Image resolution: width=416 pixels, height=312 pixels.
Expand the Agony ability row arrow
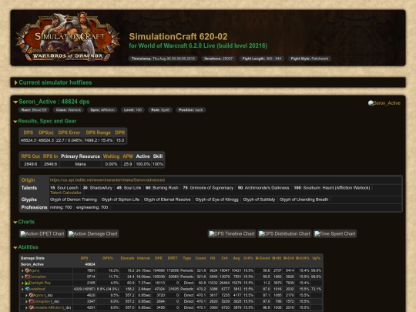pos(22,270)
